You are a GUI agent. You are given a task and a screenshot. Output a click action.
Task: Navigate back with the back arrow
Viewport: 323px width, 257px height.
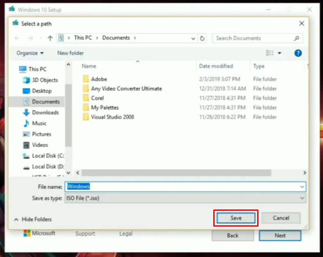(x=17, y=38)
